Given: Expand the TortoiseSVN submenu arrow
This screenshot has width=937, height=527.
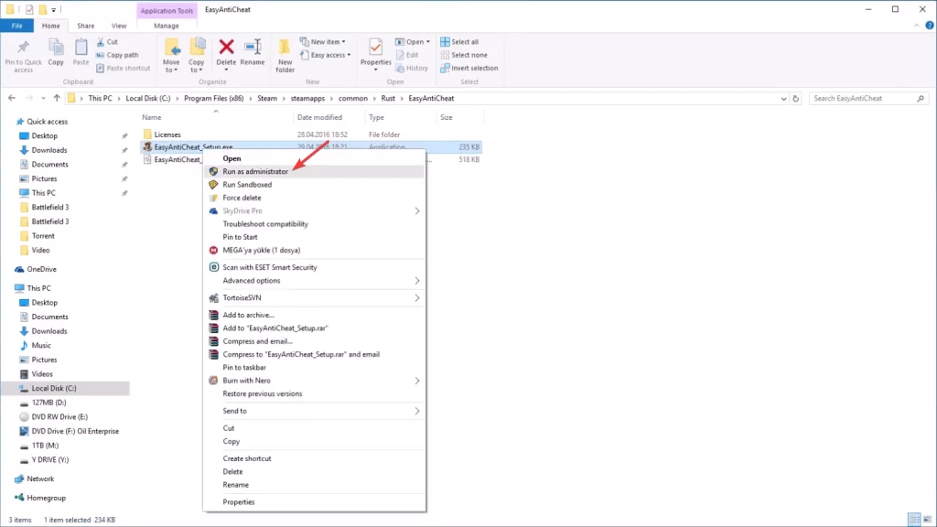Looking at the screenshot, I should (x=417, y=297).
